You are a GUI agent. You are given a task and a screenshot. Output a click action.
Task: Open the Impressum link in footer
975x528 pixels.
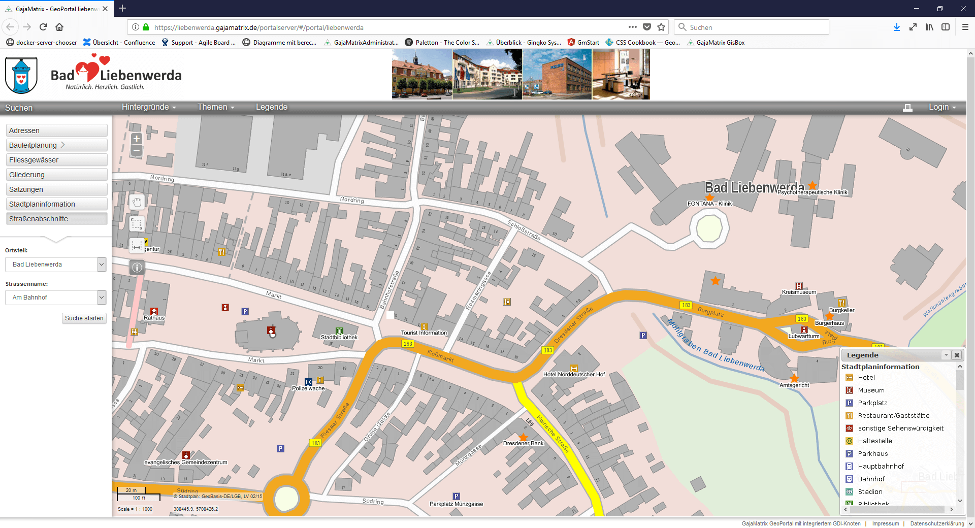click(x=885, y=523)
